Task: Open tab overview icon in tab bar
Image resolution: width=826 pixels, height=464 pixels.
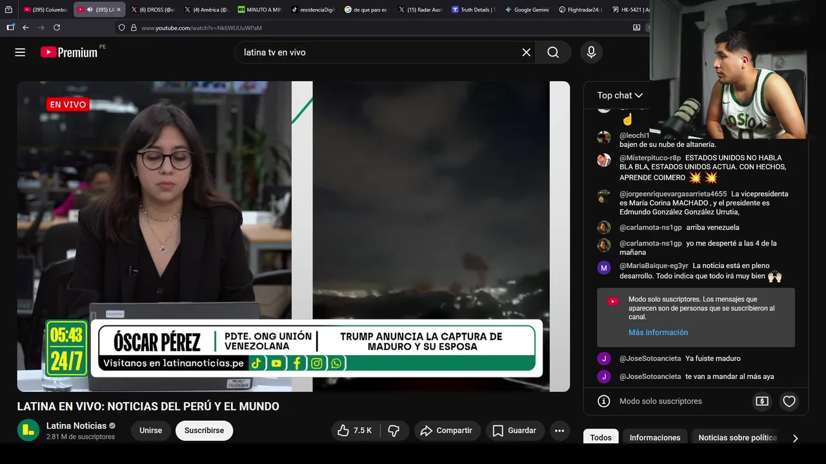Action: (8, 10)
